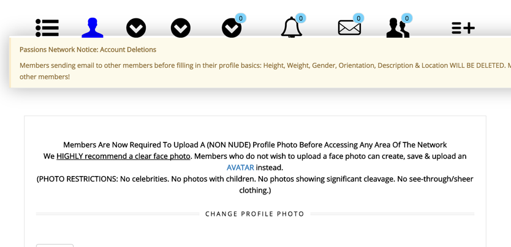The height and width of the screenshot is (247, 511).
Task: Click the blue user profile icon
Action: pyautogui.click(x=93, y=28)
